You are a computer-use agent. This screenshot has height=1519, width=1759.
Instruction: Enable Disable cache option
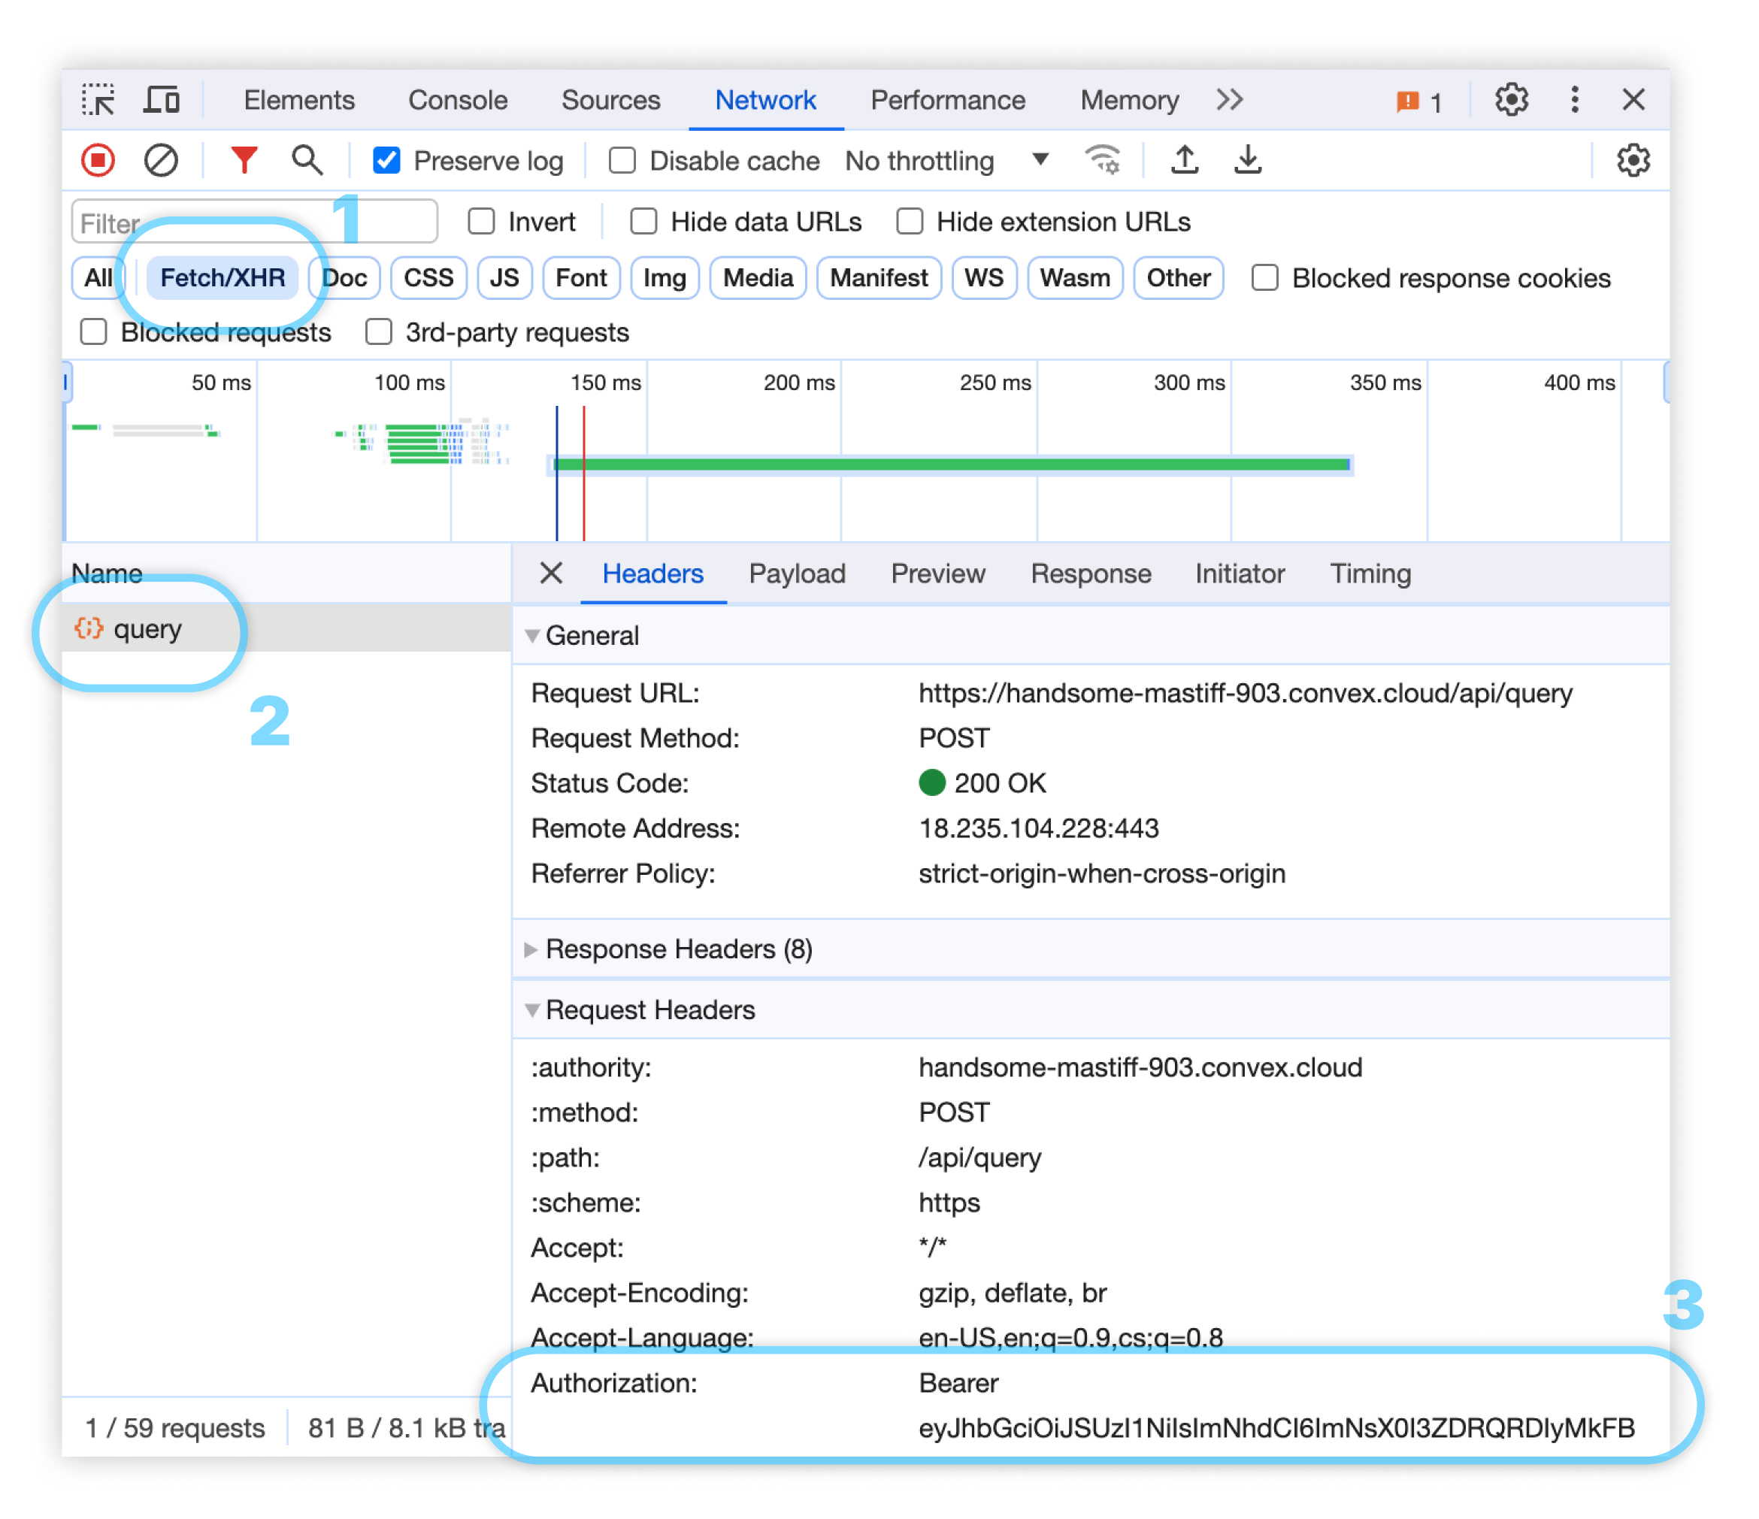click(622, 159)
